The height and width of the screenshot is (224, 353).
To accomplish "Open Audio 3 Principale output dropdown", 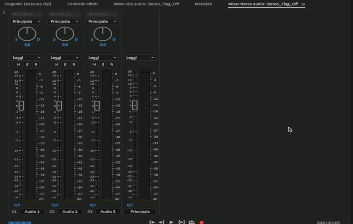I will click(x=102, y=21).
